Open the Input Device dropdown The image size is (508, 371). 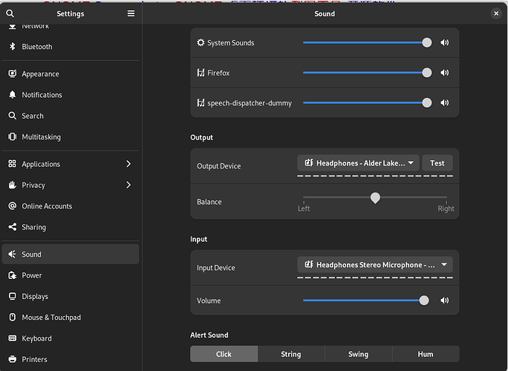coord(374,265)
